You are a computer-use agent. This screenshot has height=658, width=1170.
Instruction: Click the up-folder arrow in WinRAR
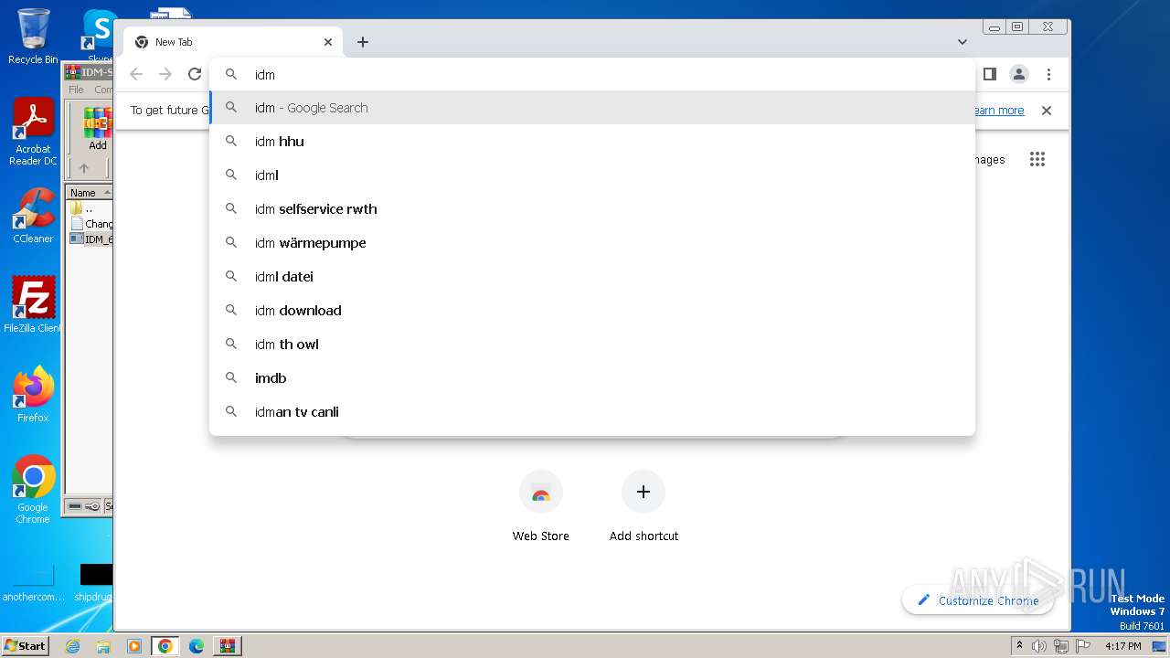(x=84, y=168)
